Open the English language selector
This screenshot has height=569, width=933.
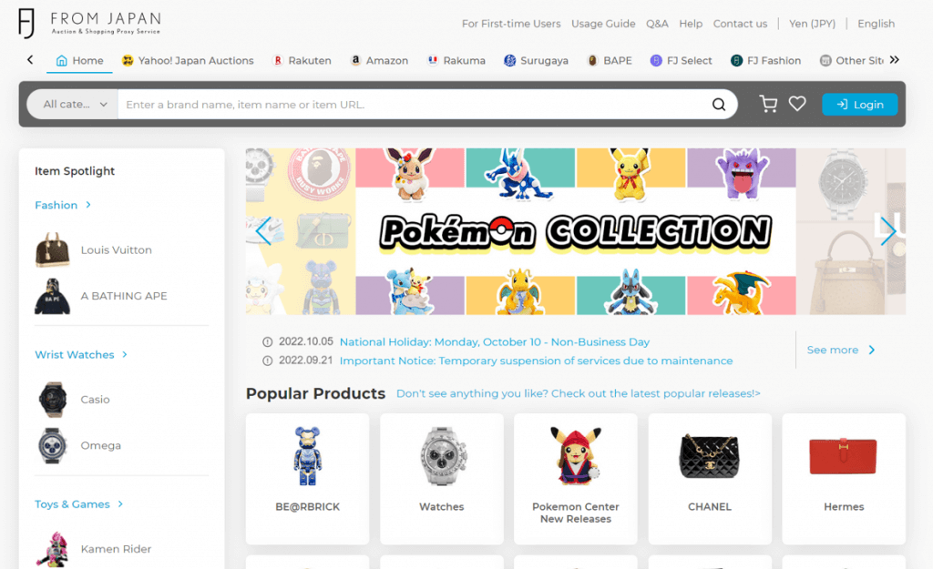pos(876,24)
